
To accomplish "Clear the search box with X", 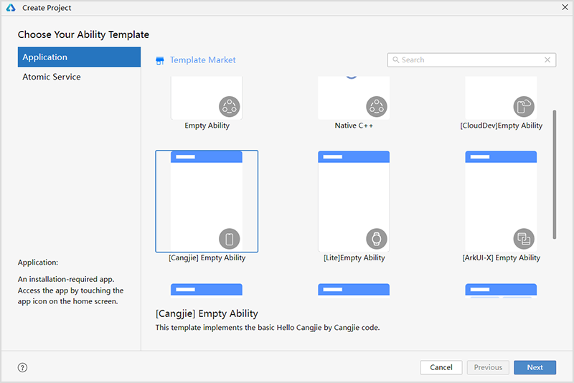I will pos(547,60).
